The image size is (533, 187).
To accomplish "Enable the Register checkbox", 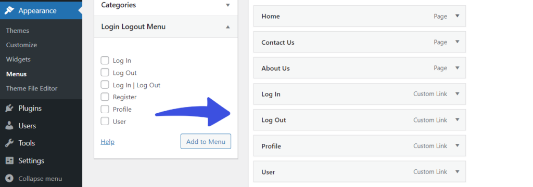I will click(x=105, y=97).
